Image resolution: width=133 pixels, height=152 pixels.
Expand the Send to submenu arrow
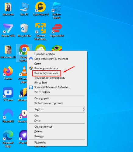pos(84,109)
